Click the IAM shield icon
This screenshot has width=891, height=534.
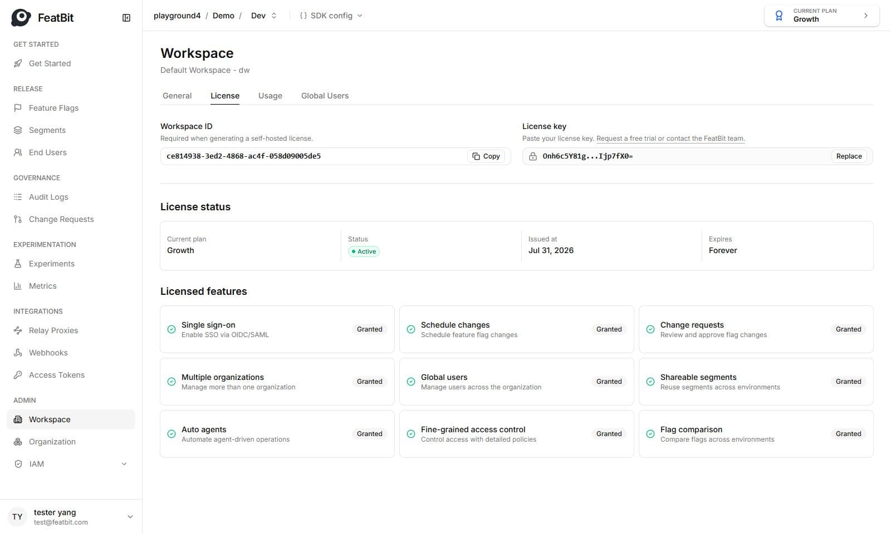pyautogui.click(x=18, y=464)
